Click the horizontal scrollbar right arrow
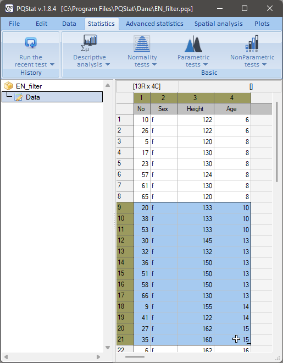 [98, 357]
